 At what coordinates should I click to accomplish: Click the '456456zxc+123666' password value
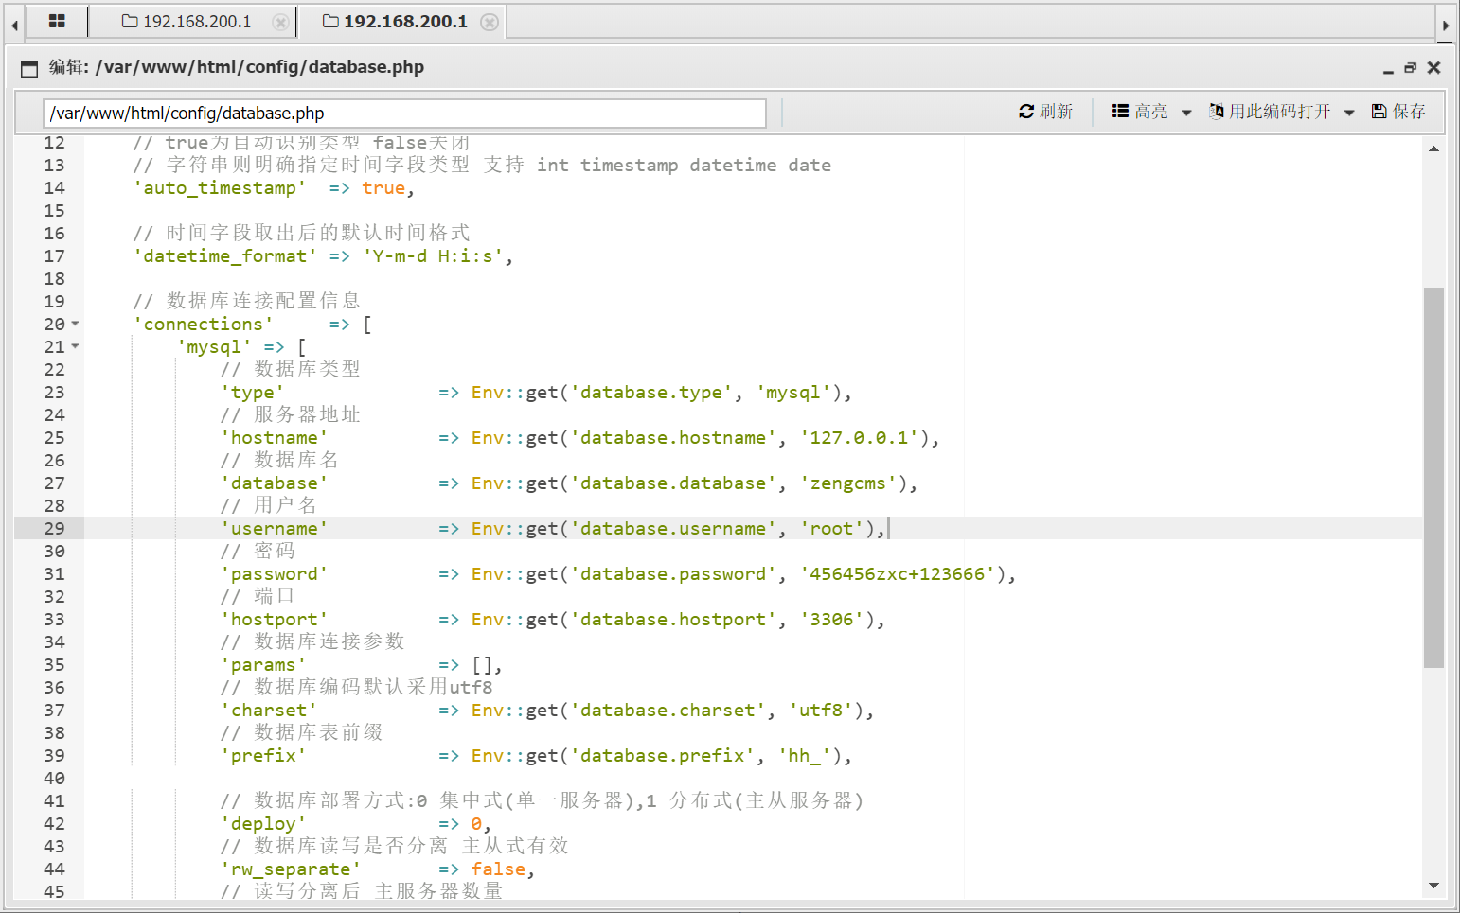(x=897, y=574)
